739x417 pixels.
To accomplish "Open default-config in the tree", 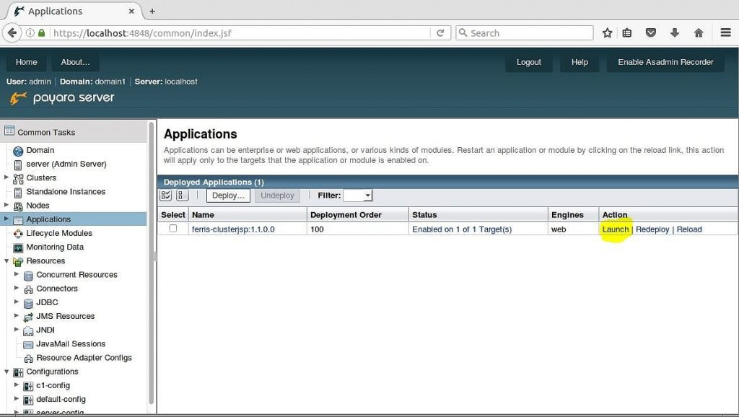I will pos(61,399).
